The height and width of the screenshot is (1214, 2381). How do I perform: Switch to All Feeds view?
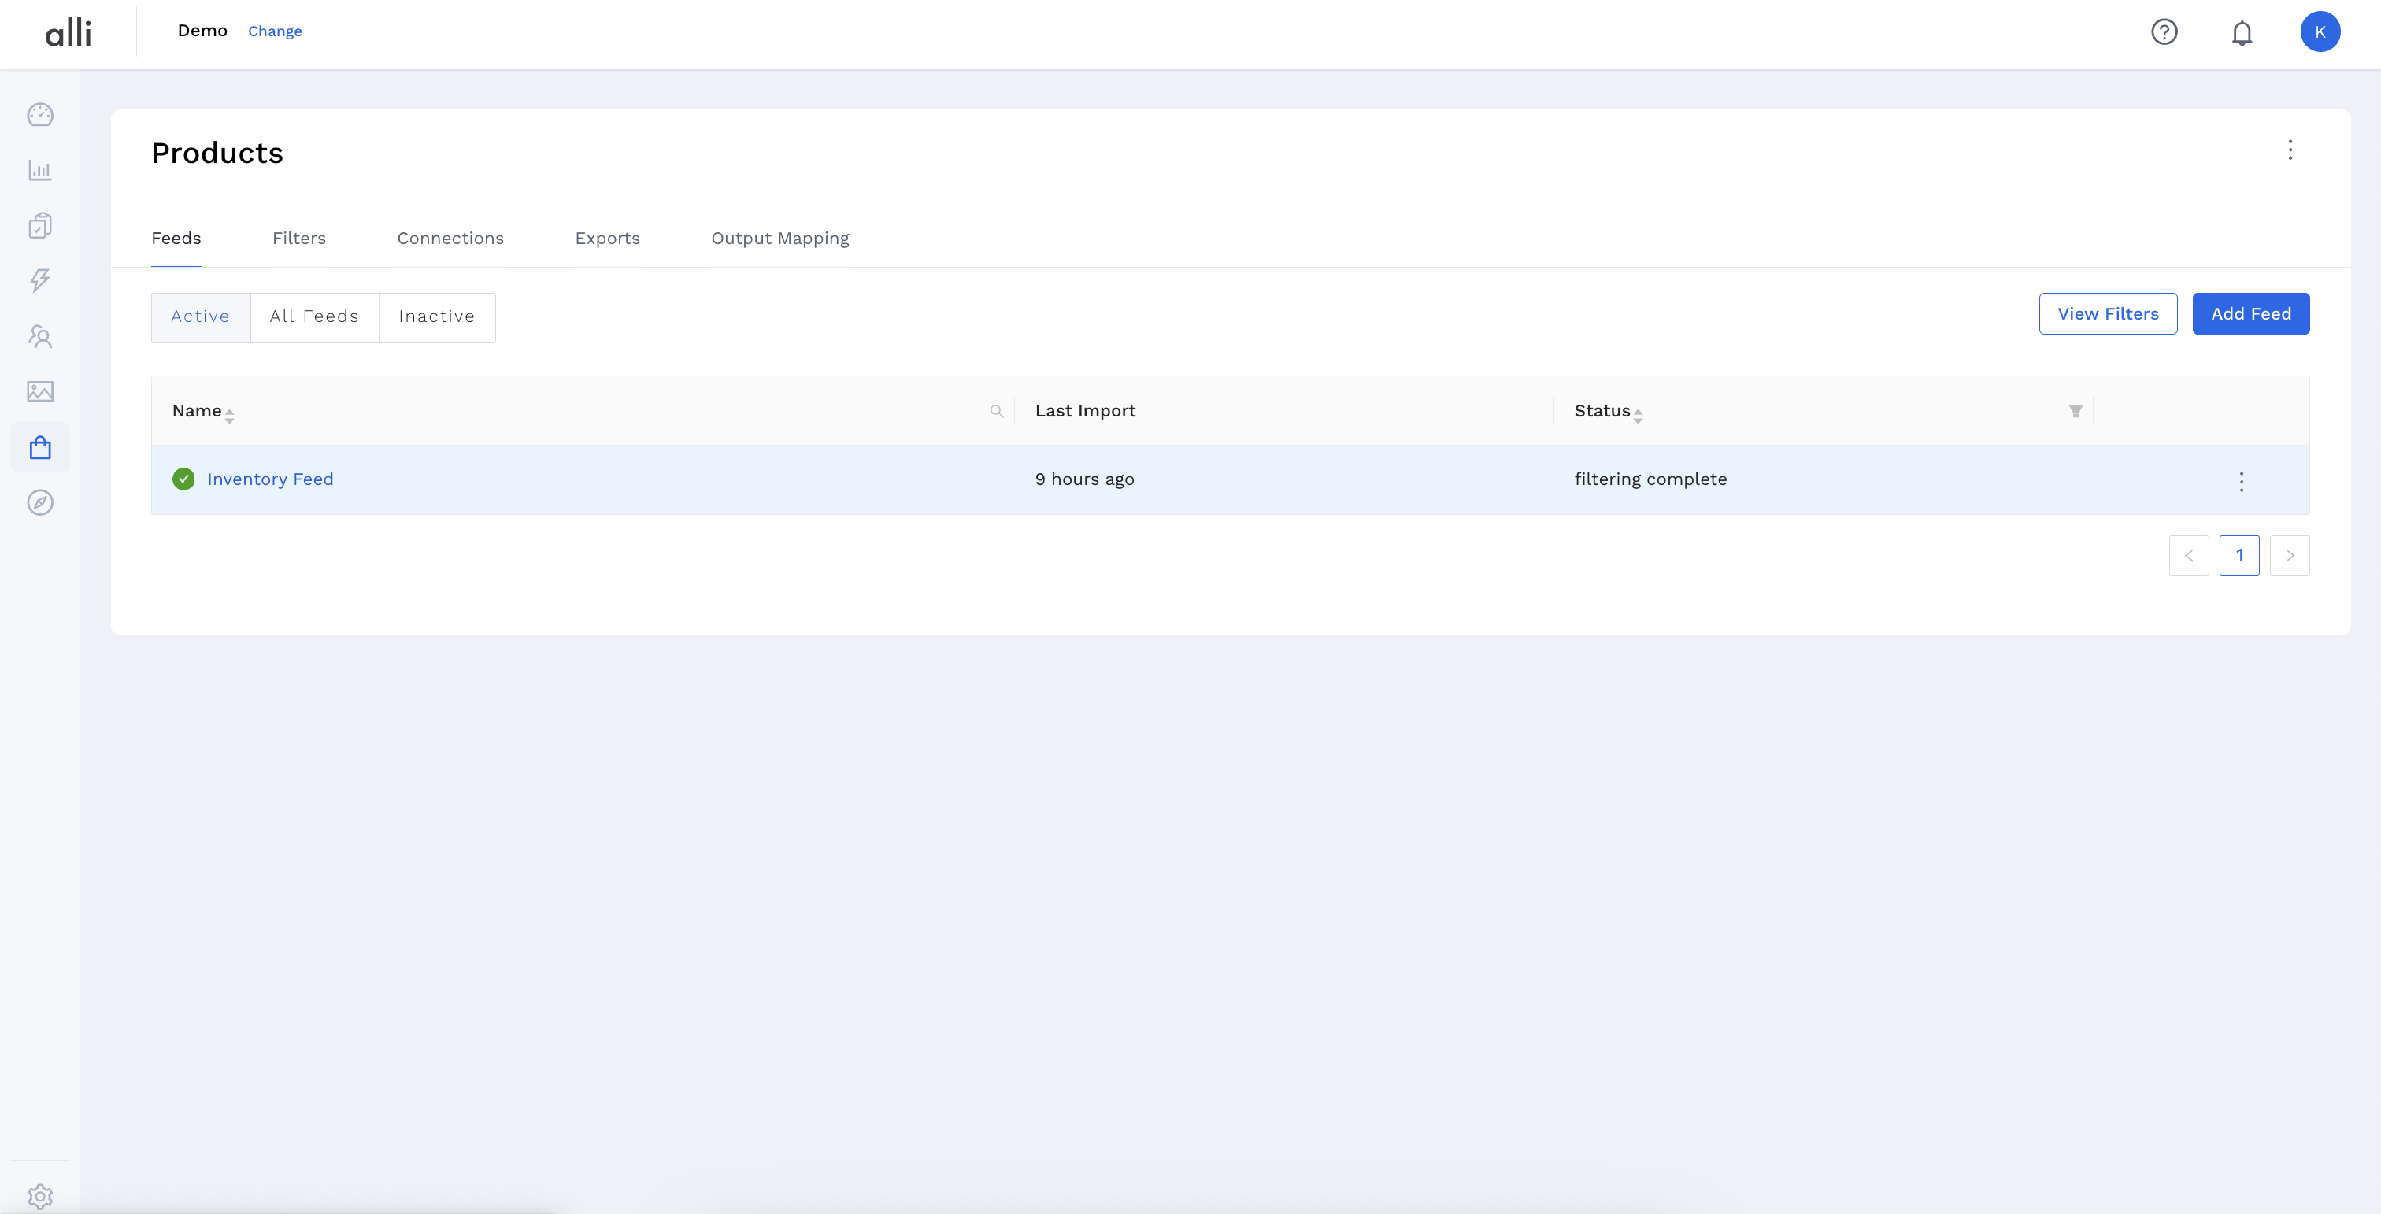point(314,317)
